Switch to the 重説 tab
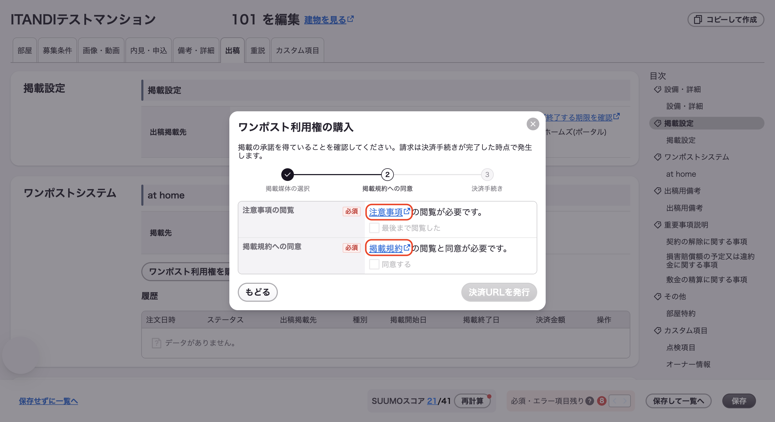The height and width of the screenshot is (422, 775). pos(258,50)
